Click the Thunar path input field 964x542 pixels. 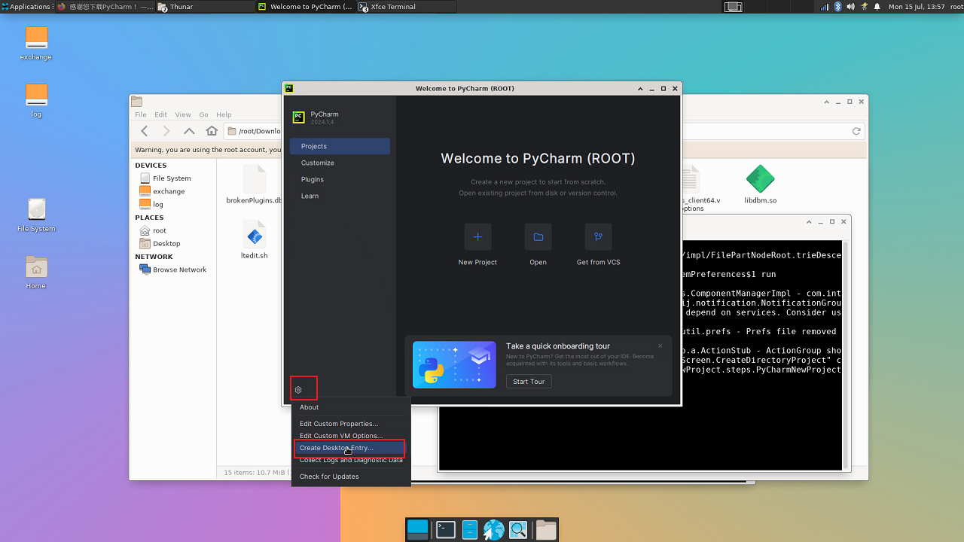point(260,131)
